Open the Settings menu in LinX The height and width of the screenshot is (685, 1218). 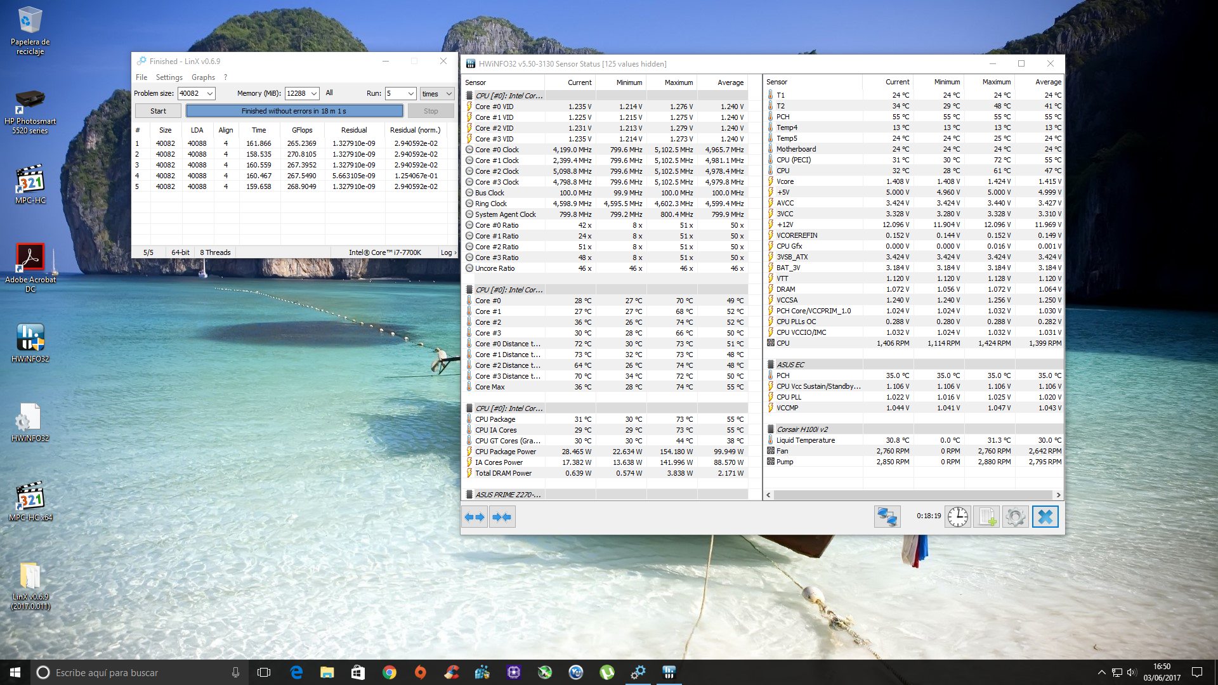pyautogui.click(x=169, y=77)
